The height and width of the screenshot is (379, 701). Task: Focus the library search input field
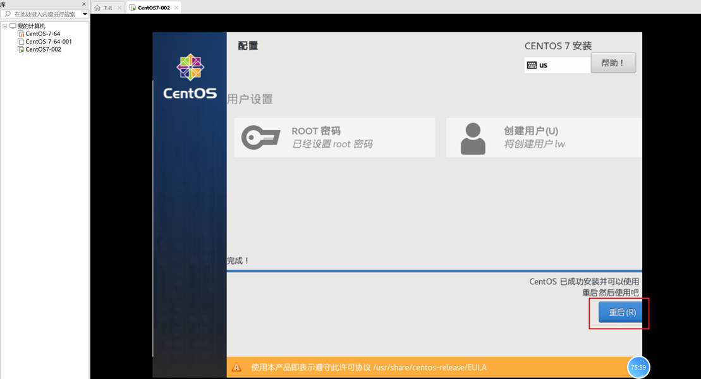tap(45, 15)
